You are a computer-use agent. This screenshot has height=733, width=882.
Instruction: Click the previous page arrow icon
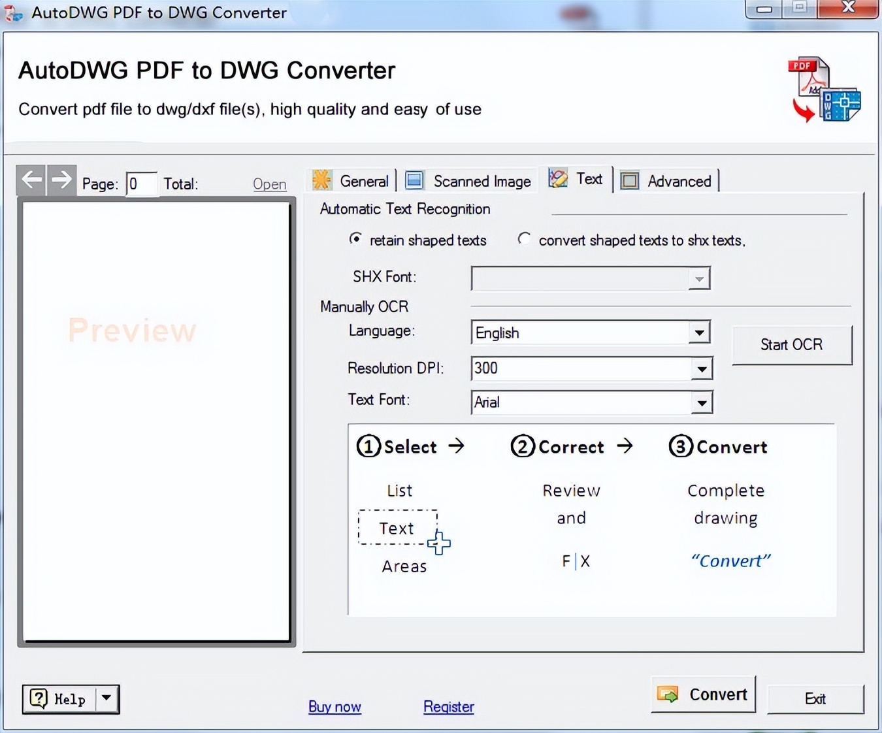(30, 180)
